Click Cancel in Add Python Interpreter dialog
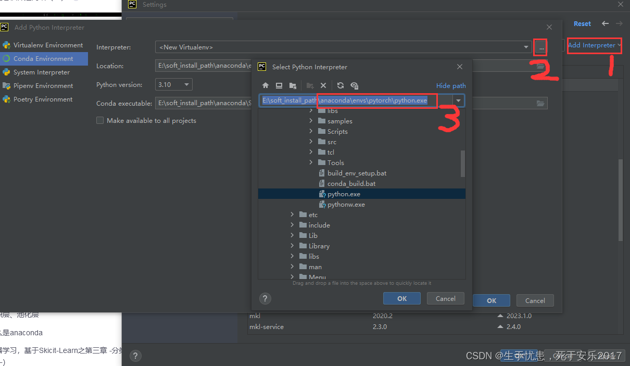Image resolution: width=630 pixels, height=366 pixels. [x=535, y=300]
